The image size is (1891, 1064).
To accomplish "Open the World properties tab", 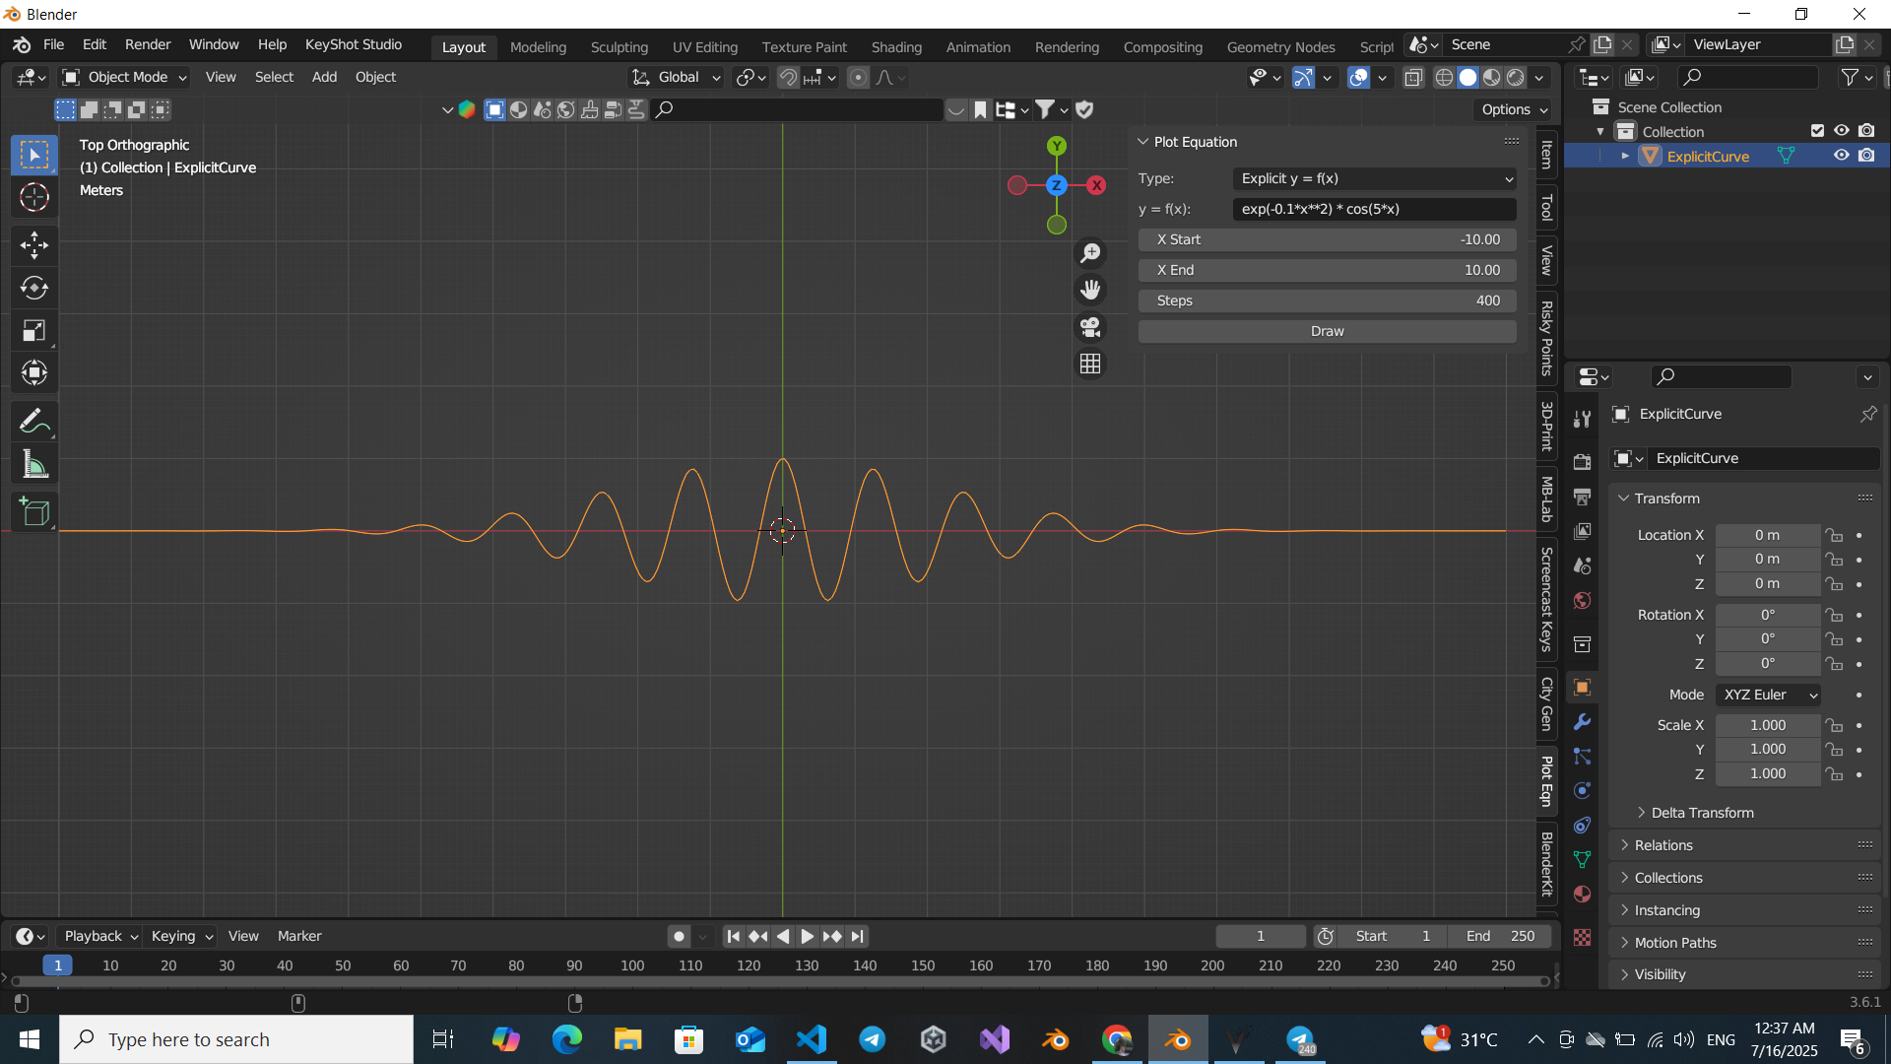I will tap(1583, 600).
